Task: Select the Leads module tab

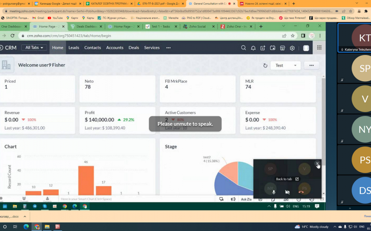Action: point(74,48)
